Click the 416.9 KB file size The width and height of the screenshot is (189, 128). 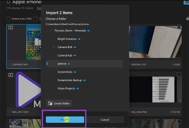click(x=175, y=112)
